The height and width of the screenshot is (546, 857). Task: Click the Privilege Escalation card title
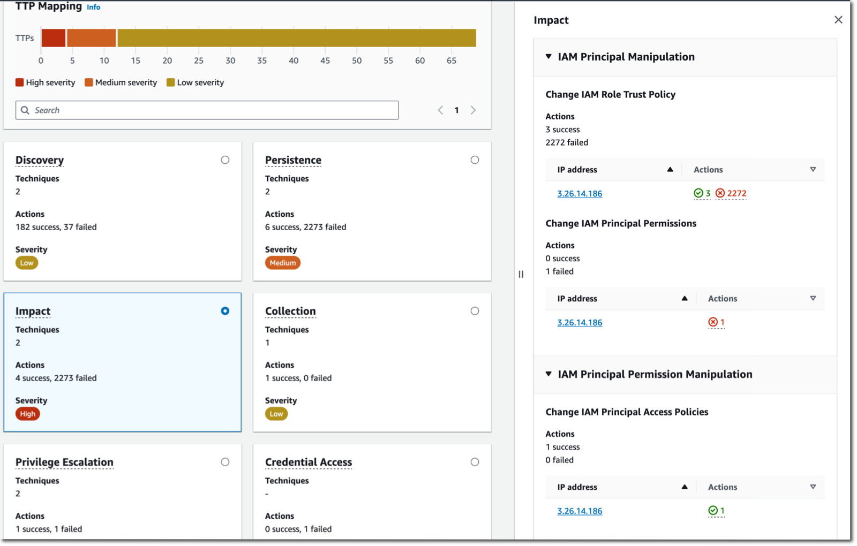64,462
